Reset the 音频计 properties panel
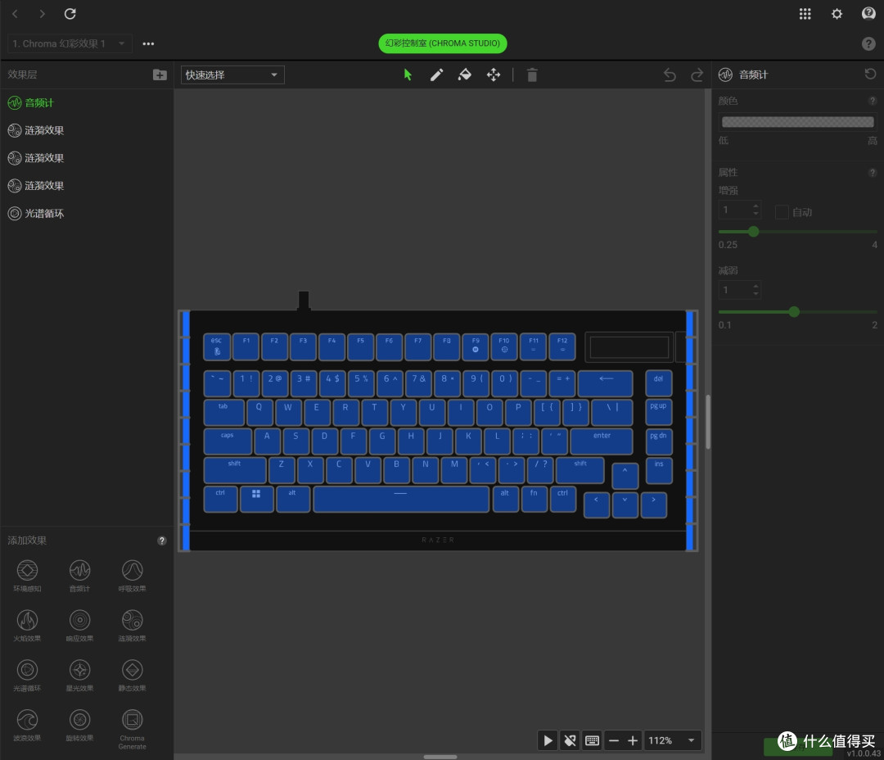The image size is (884, 760). click(x=870, y=74)
